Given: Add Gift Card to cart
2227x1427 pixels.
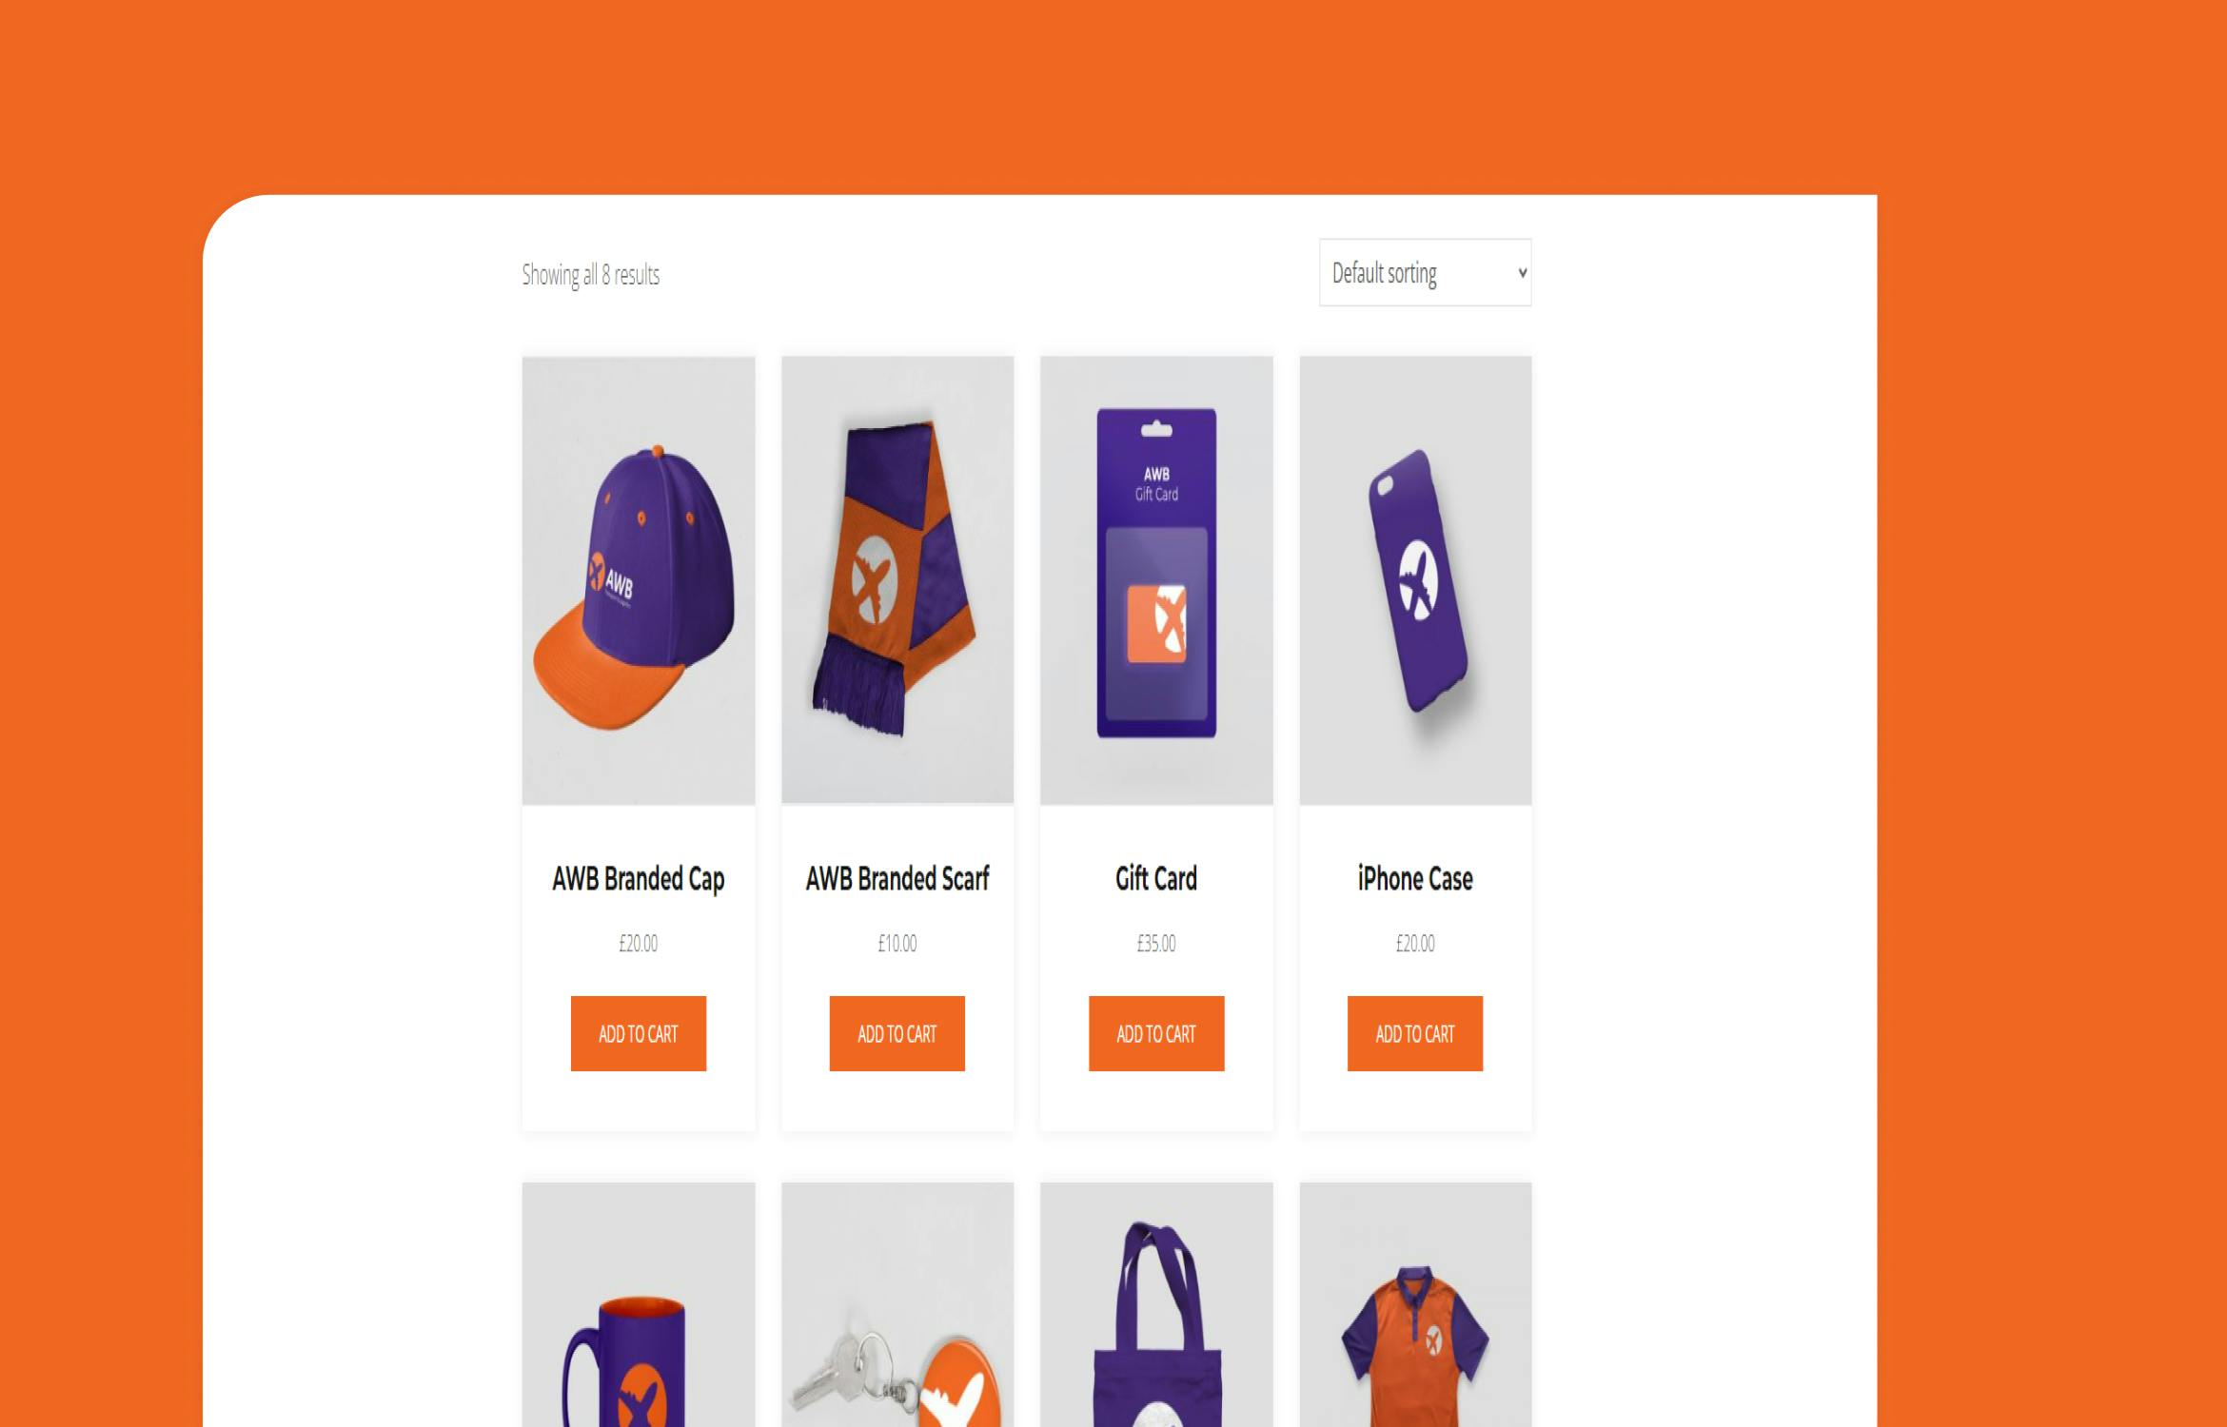Looking at the screenshot, I should [1156, 1033].
